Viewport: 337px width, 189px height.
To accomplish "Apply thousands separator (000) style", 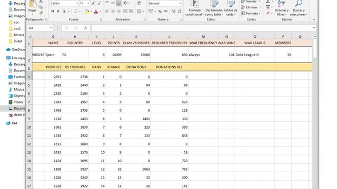I will (x=166, y=12).
